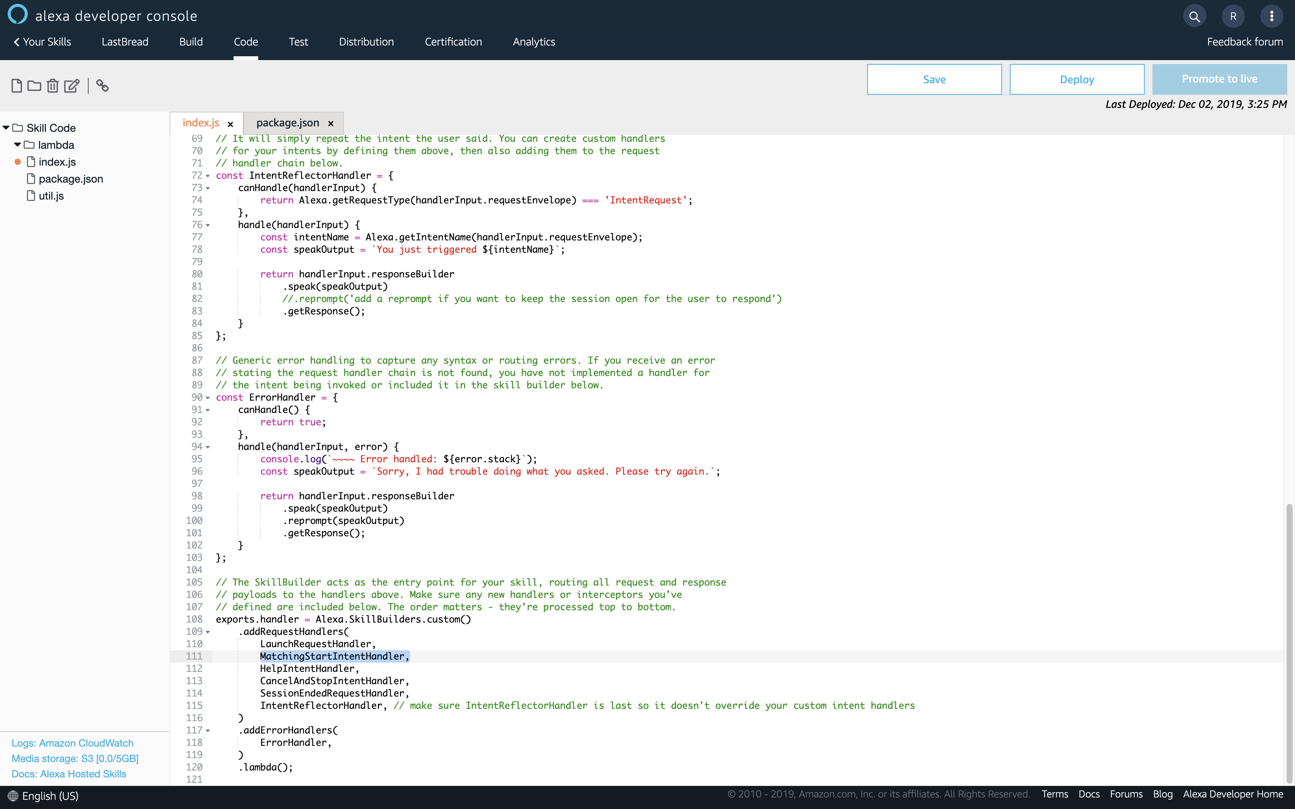Open the index.js file in tree

(57, 162)
